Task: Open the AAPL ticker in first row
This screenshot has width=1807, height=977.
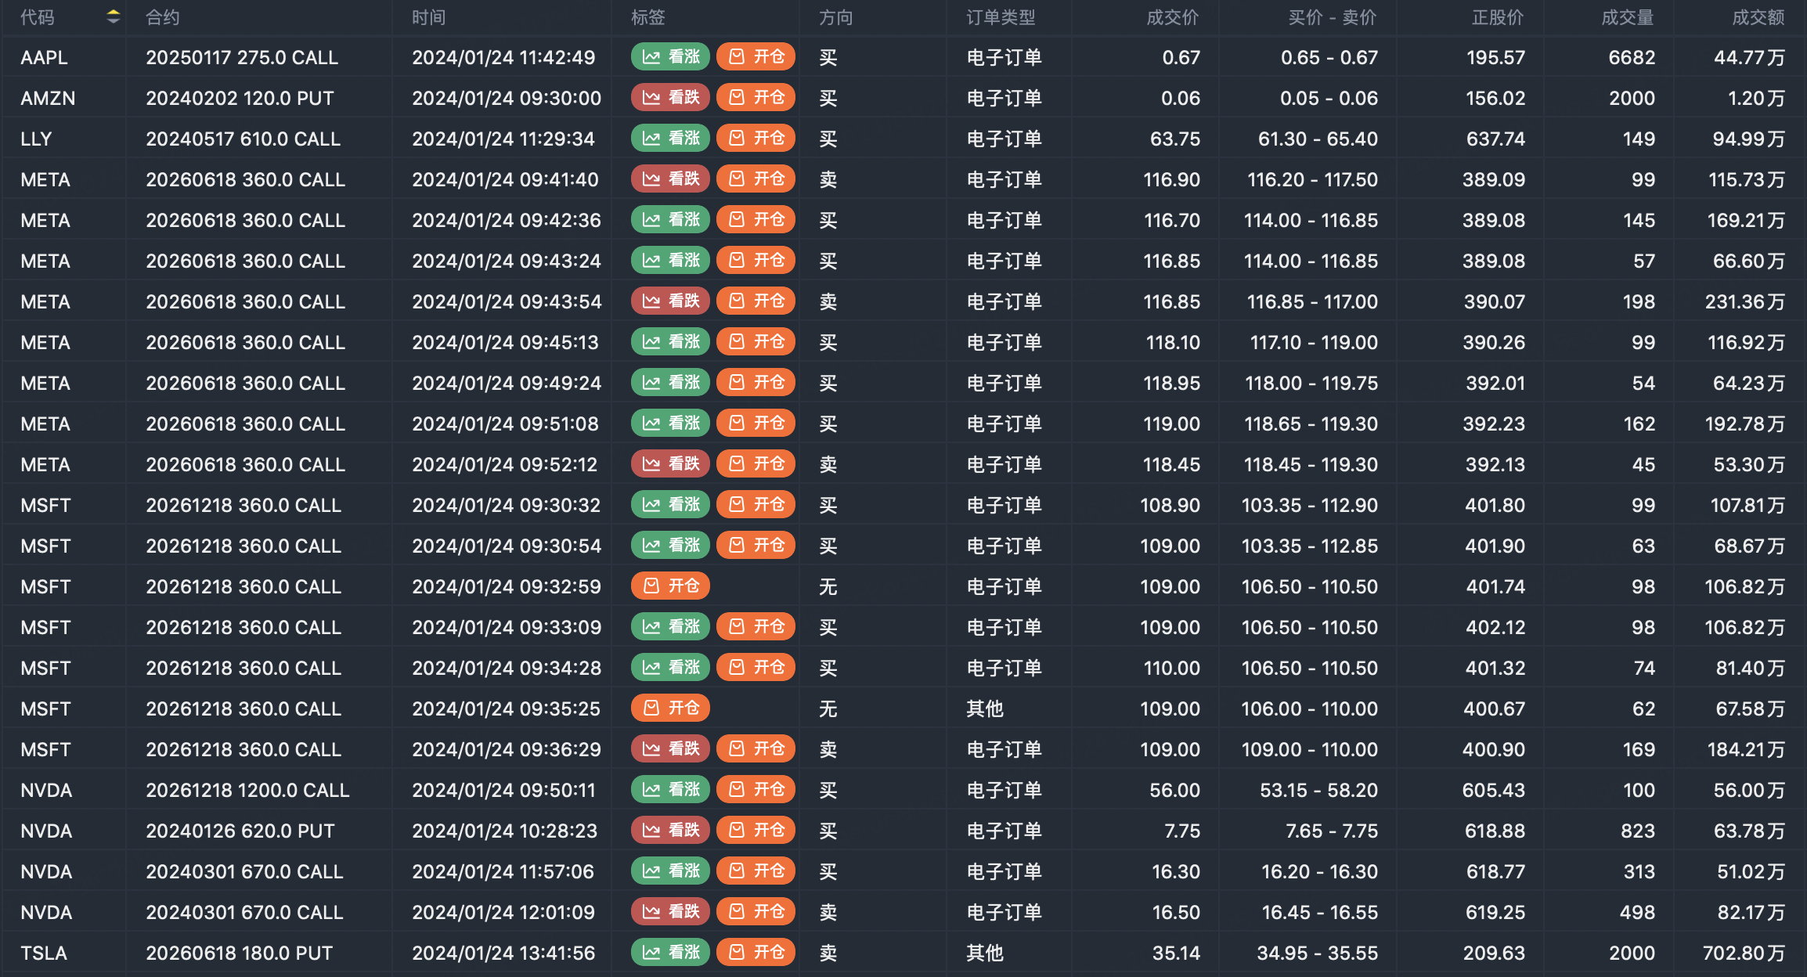Action: pyautogui.click(x=45, y=58)
